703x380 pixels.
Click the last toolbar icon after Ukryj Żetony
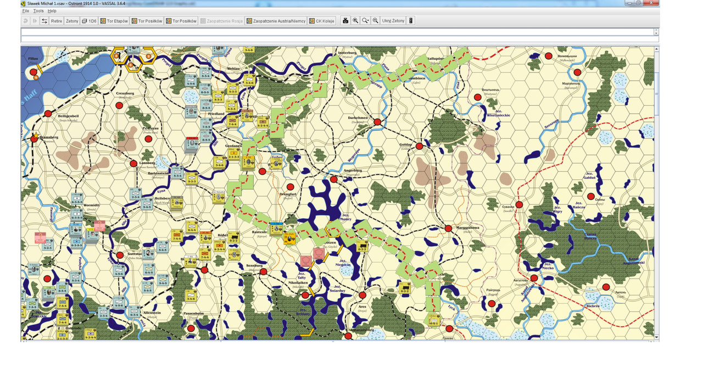click(411, 21)
